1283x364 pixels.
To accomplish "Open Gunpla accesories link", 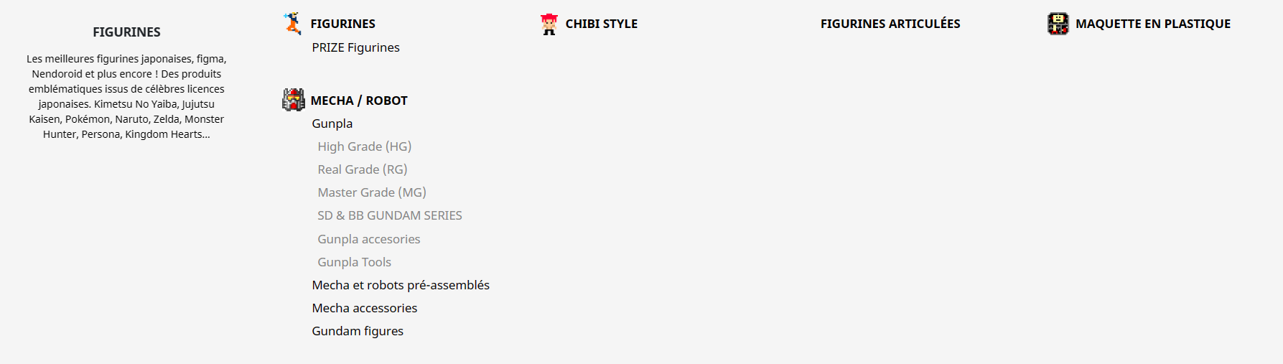I will (x=368, y=239).
